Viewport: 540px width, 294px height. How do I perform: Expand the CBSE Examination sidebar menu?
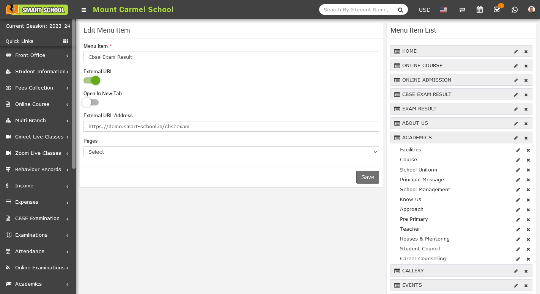[38, 219]
